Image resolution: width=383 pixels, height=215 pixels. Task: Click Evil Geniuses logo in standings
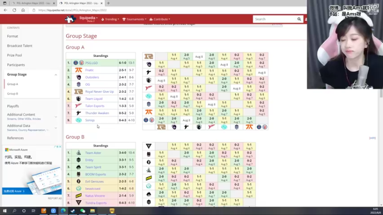[x=79, y=182]
